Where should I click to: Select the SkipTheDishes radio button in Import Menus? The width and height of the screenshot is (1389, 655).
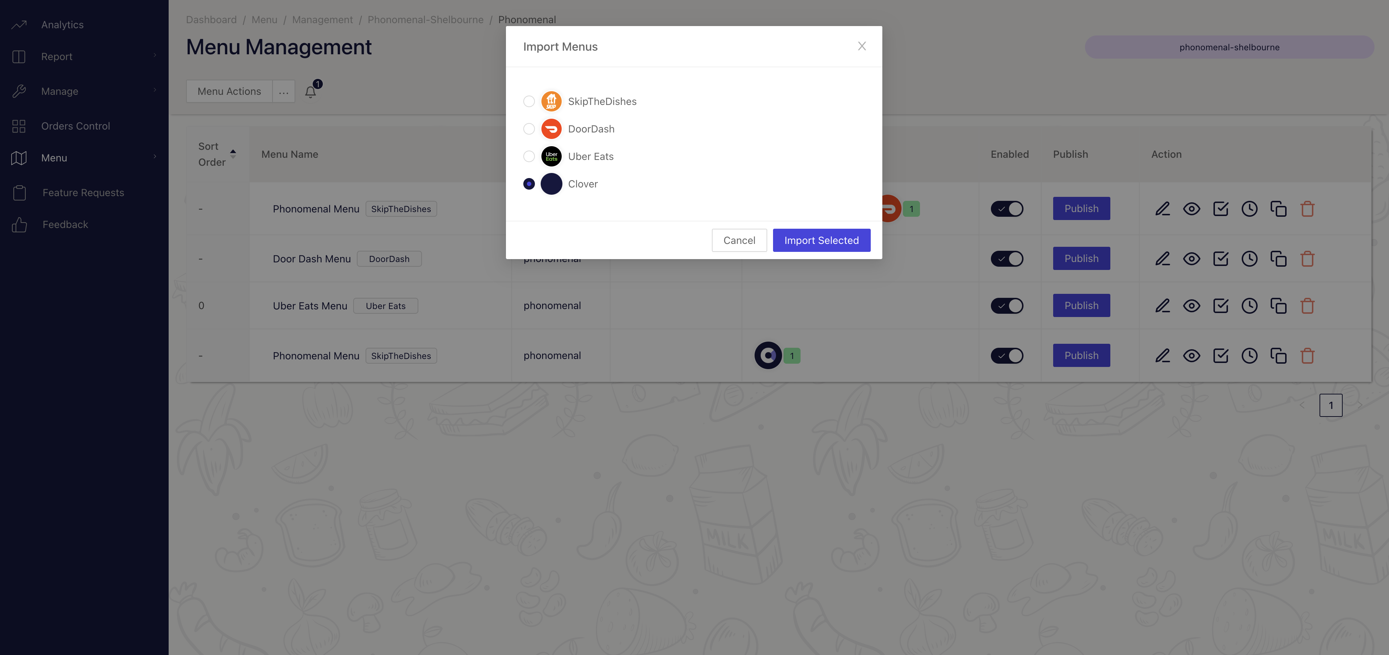click(x=528, y=101)
